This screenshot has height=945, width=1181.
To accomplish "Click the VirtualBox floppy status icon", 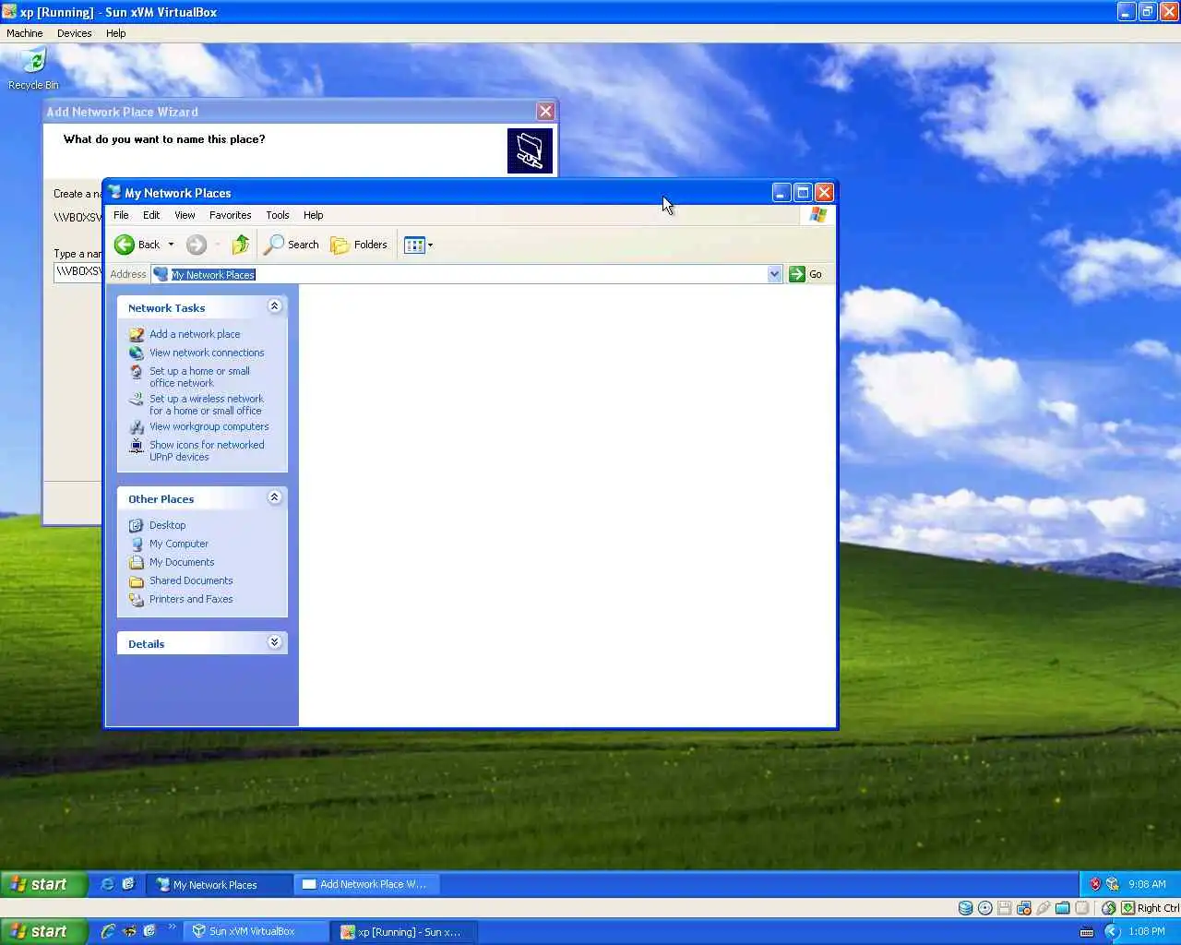I will tap(1005, 908).
